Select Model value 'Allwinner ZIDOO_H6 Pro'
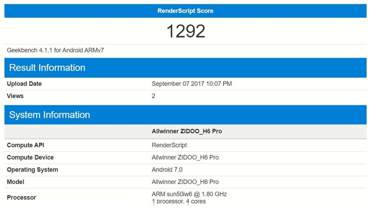The image size is (370, 209). 185,182
